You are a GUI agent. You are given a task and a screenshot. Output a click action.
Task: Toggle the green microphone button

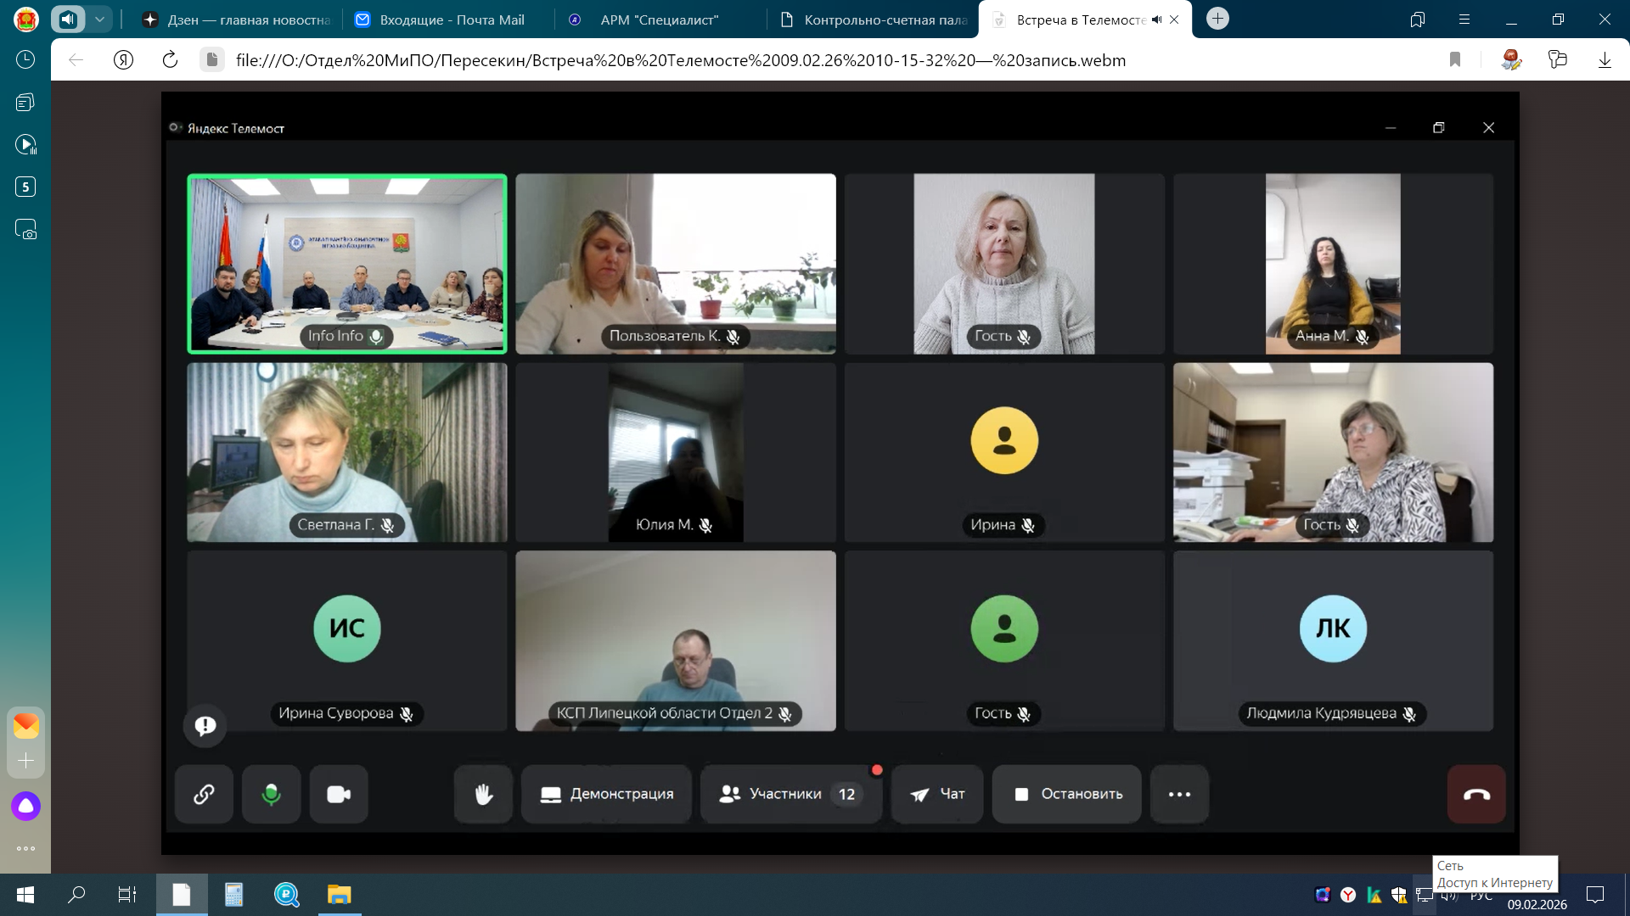click(x=271, y=794)
